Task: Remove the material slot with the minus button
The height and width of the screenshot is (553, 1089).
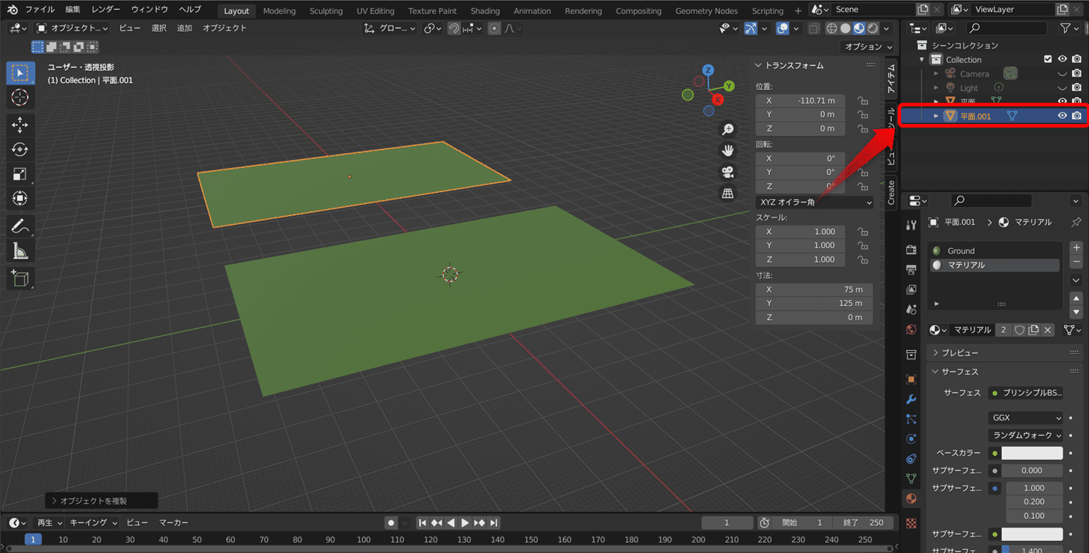Action: tap(1076, 262)
